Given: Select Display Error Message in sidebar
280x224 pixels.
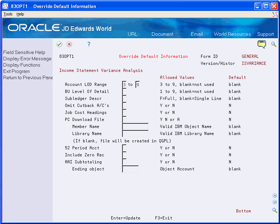Looking at the screenshot, I should [27, 59].
